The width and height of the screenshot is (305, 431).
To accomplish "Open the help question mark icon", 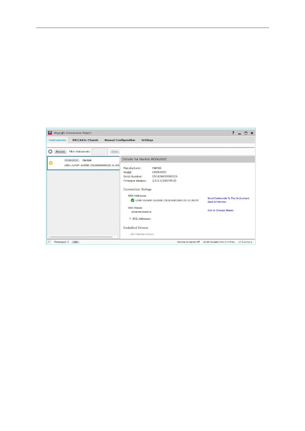I will point(233,133).
